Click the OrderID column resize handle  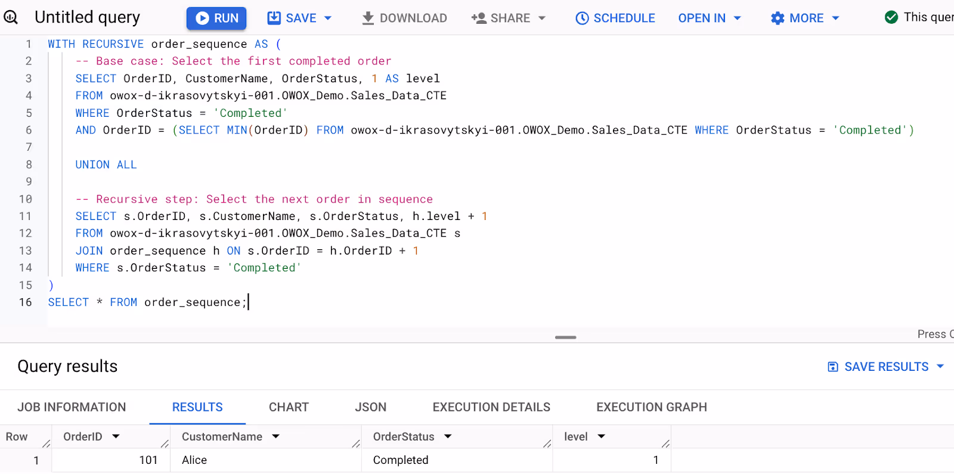coord(165,443)
